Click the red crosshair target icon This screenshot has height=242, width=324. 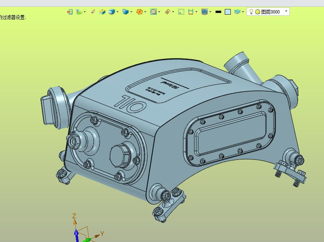point(167,12)
